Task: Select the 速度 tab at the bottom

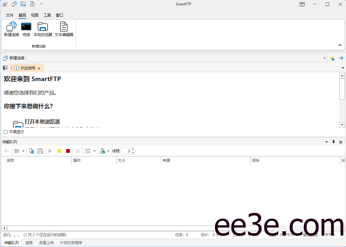Action: [x=29, y=243]
